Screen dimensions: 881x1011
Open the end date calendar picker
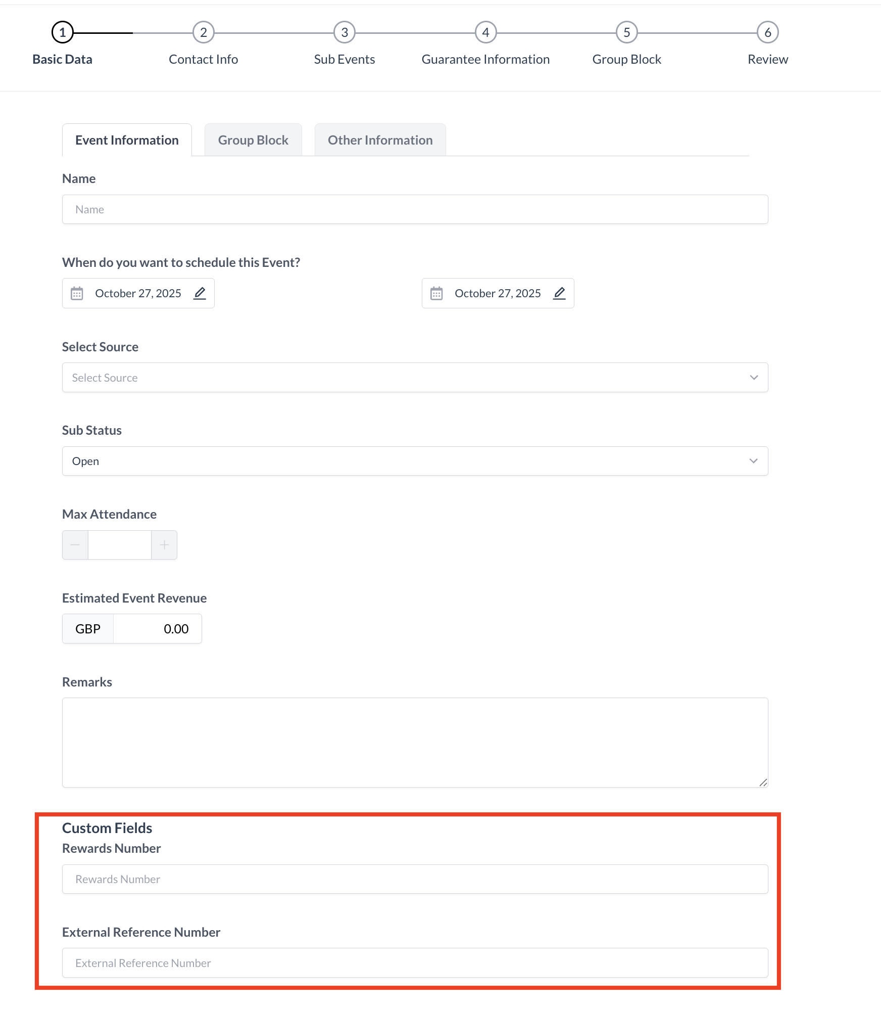(x=436, y=293)
